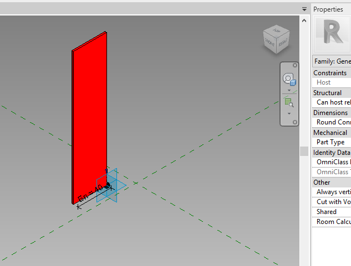This screenshot has height=266, width=351.
Task: Select the Can host rebar property
Action: (332, 102)
